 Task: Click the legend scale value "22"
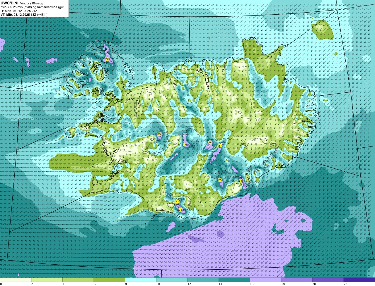[345, 284]
